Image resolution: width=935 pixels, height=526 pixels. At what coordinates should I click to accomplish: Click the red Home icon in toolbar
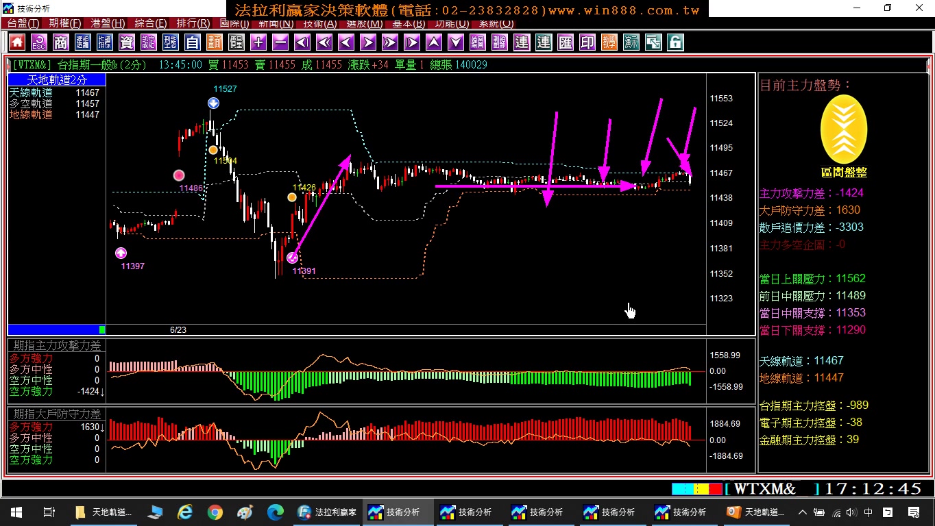17,42
